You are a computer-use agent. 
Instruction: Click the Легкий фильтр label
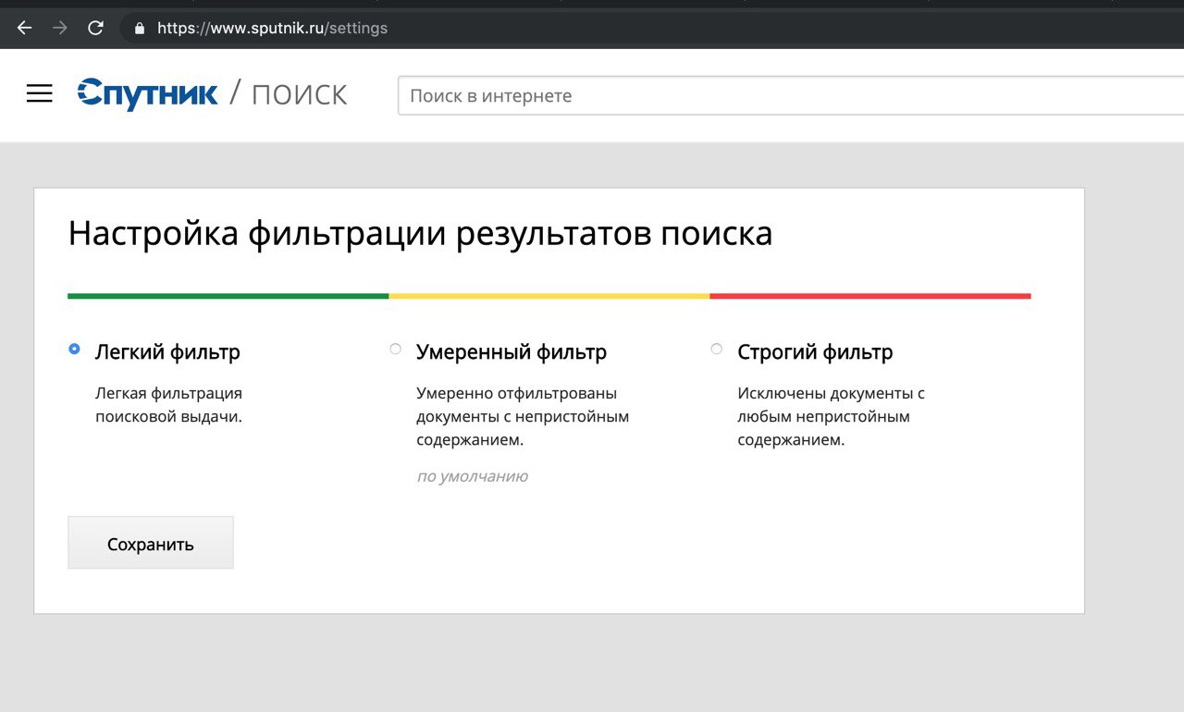[x=167, y=352]
